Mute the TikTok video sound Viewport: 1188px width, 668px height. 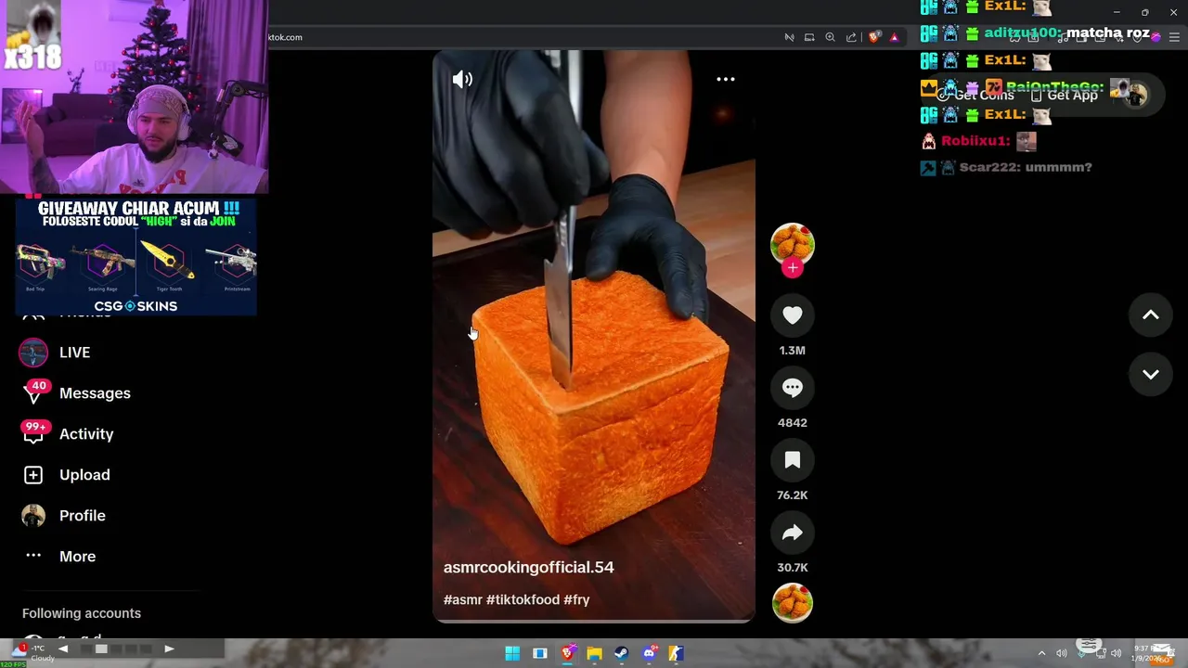[x=462, y=80]
